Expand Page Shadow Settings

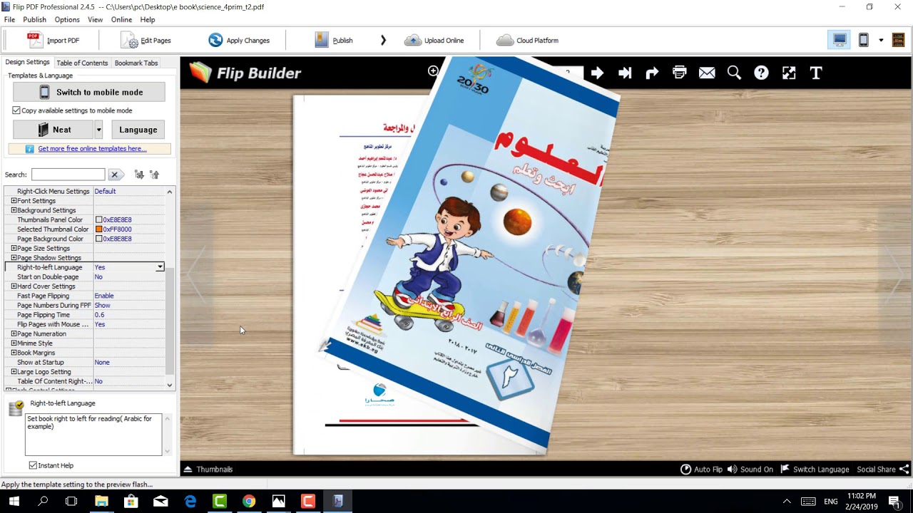[14, 258]
